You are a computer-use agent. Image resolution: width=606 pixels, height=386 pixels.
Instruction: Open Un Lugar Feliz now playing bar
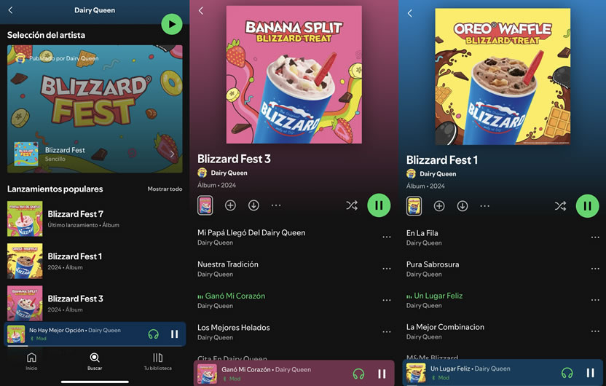coord(503,372)
